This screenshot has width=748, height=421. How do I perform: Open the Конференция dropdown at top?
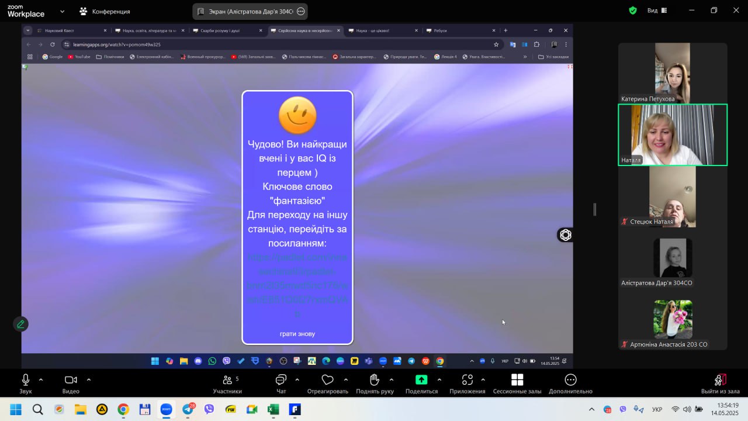point(105,11)
